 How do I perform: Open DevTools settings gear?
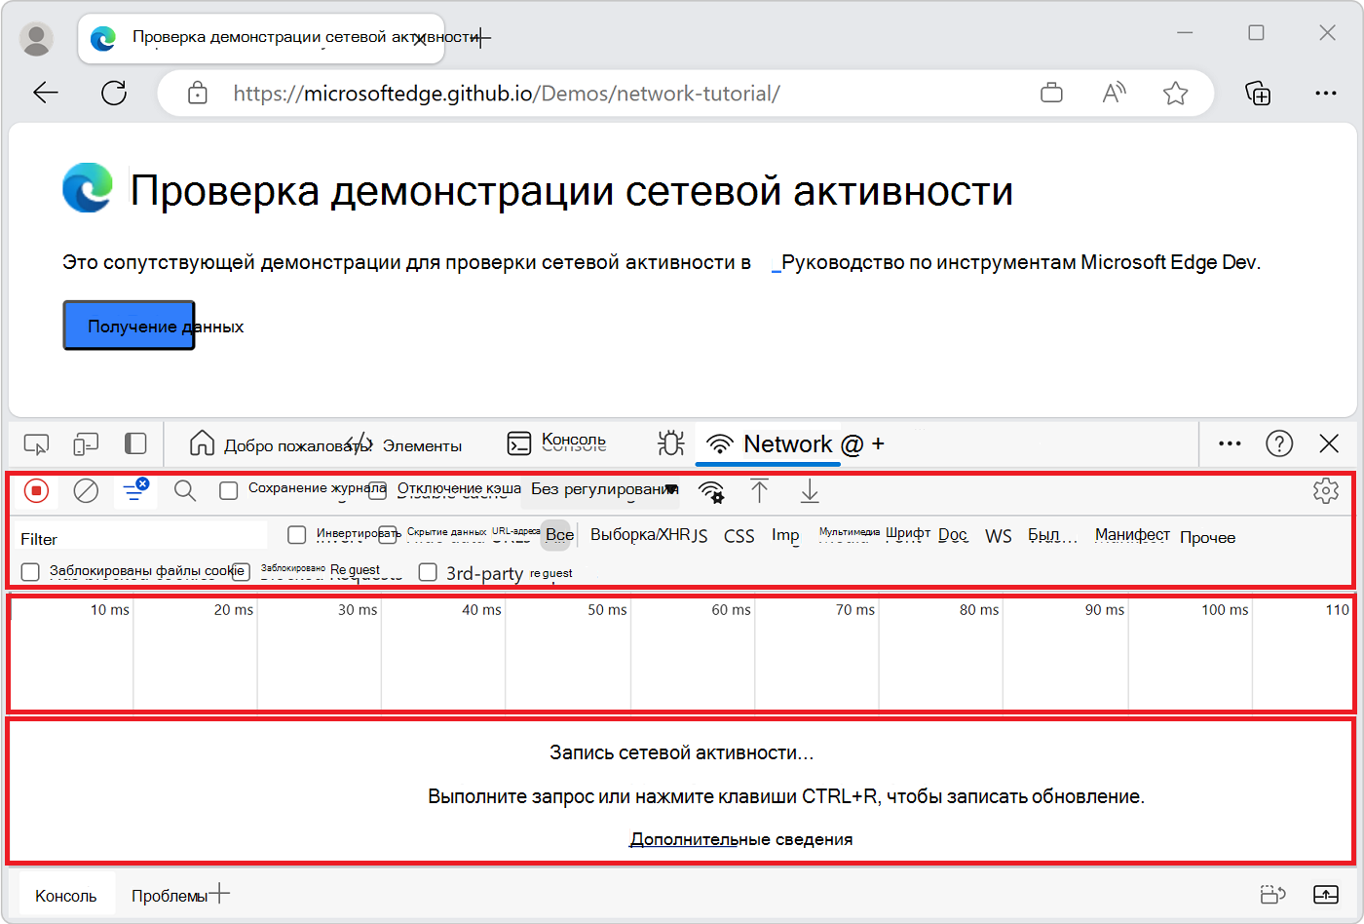point(1326,492)
